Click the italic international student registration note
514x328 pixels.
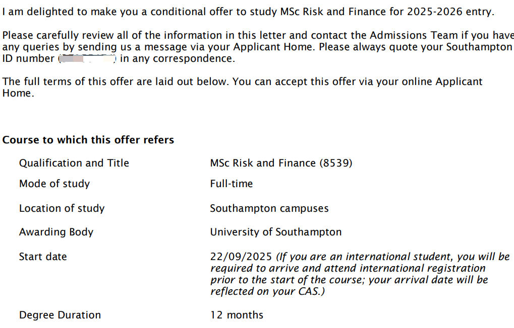pyautogui.click(x=360, y=274)
